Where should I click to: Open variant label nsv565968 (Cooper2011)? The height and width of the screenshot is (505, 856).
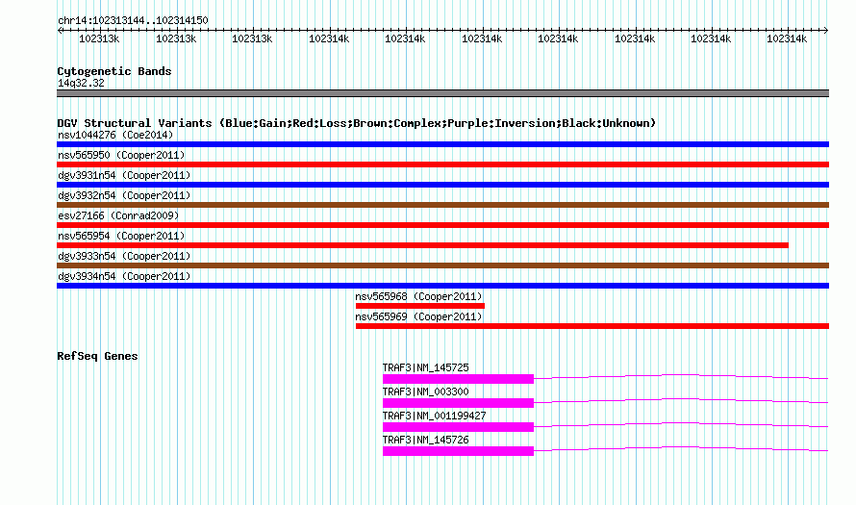click(418, 296)
